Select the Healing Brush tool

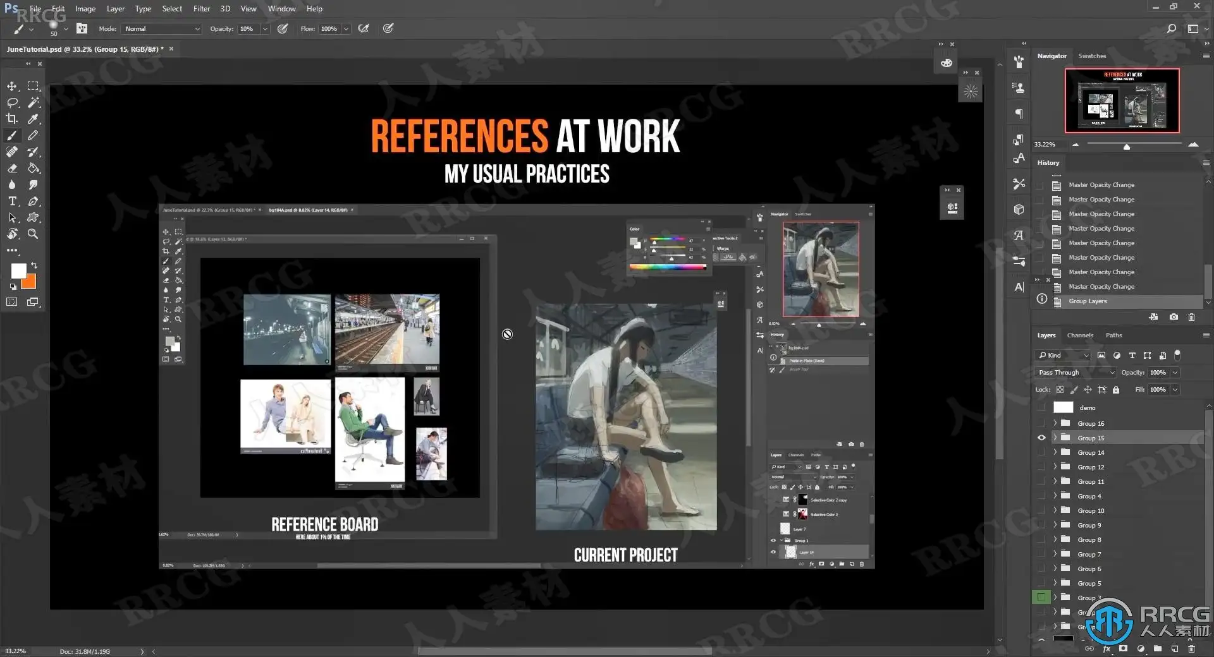(12, 152)
